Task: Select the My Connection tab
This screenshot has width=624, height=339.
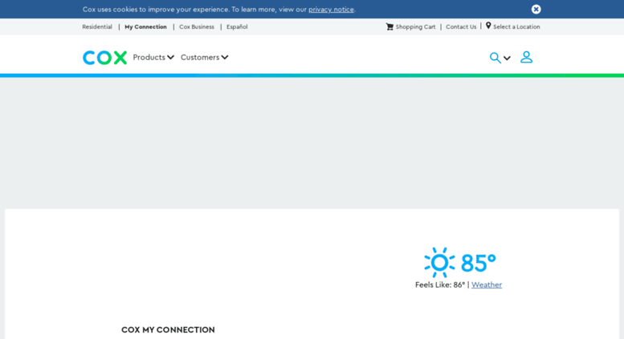Action: 145,27
